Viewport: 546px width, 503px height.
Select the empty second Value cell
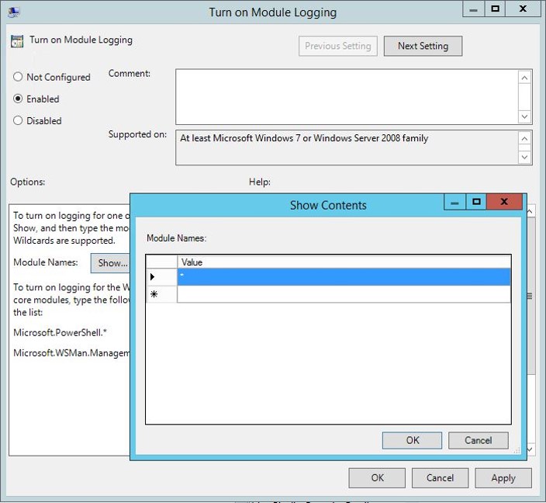click(344, 294)
